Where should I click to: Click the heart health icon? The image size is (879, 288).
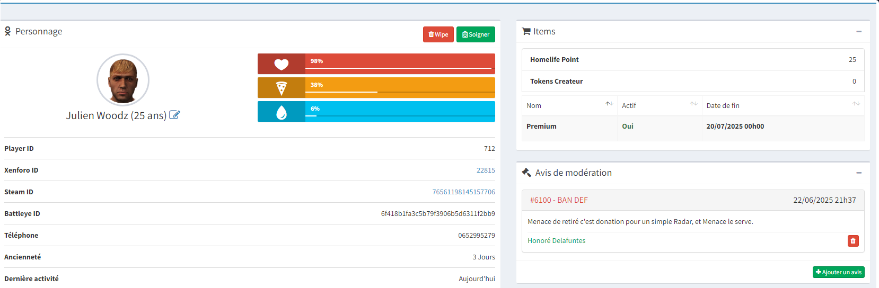tap(282, 64)
